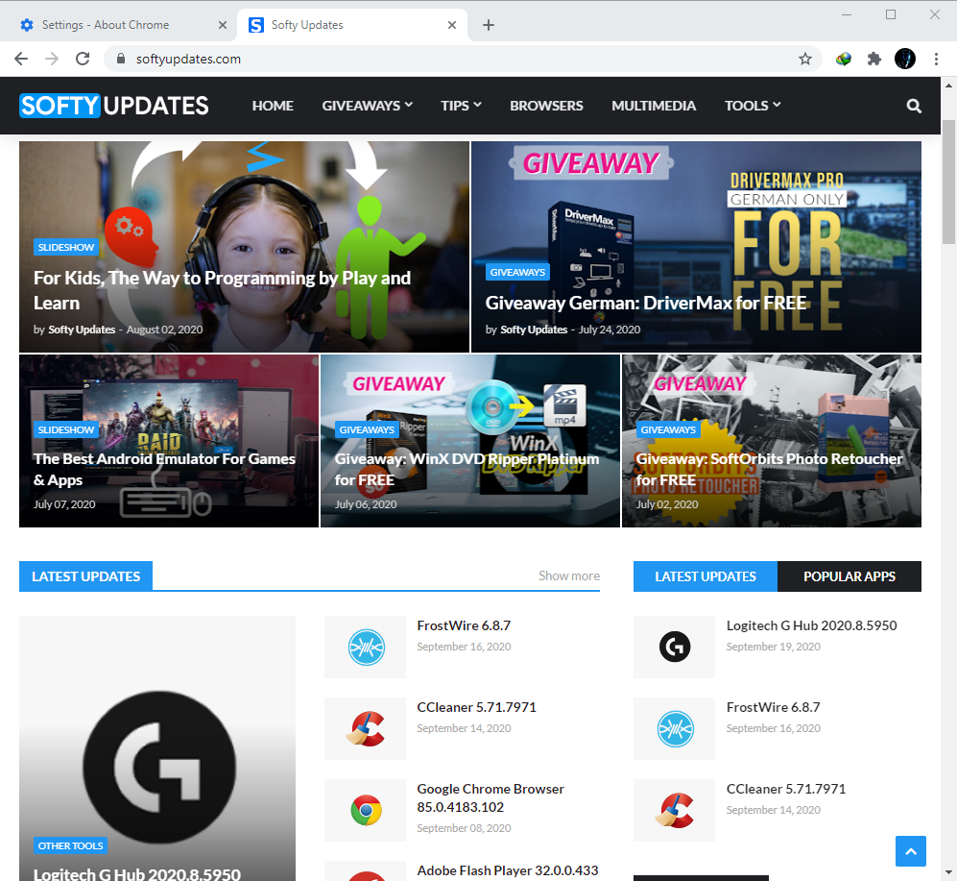Close the Softy Updates tab
The height and width of the screenshot is (881, 957).
click(452, 25)
